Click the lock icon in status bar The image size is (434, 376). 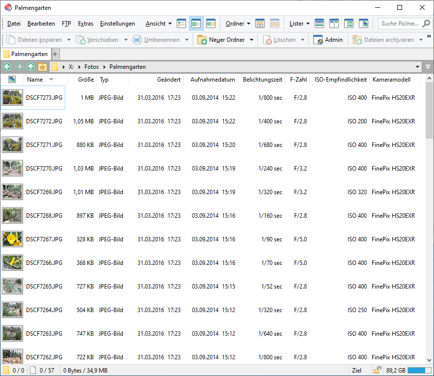[377, 370]
